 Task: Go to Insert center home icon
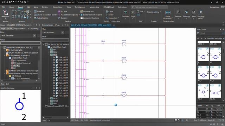(x=198, y=38)
